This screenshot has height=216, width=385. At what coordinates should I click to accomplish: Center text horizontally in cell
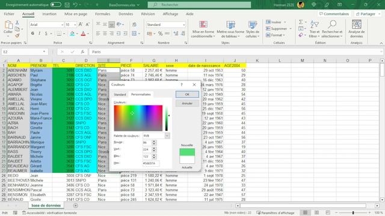[x=105, y=34]
